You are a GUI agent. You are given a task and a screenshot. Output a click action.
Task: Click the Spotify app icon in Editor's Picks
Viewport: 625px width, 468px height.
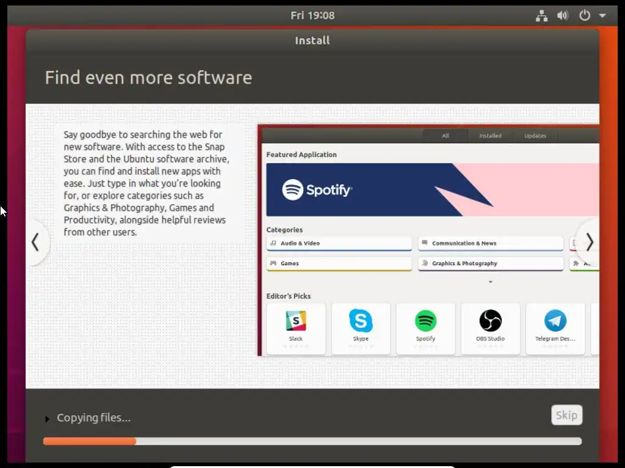pos(425,321)
